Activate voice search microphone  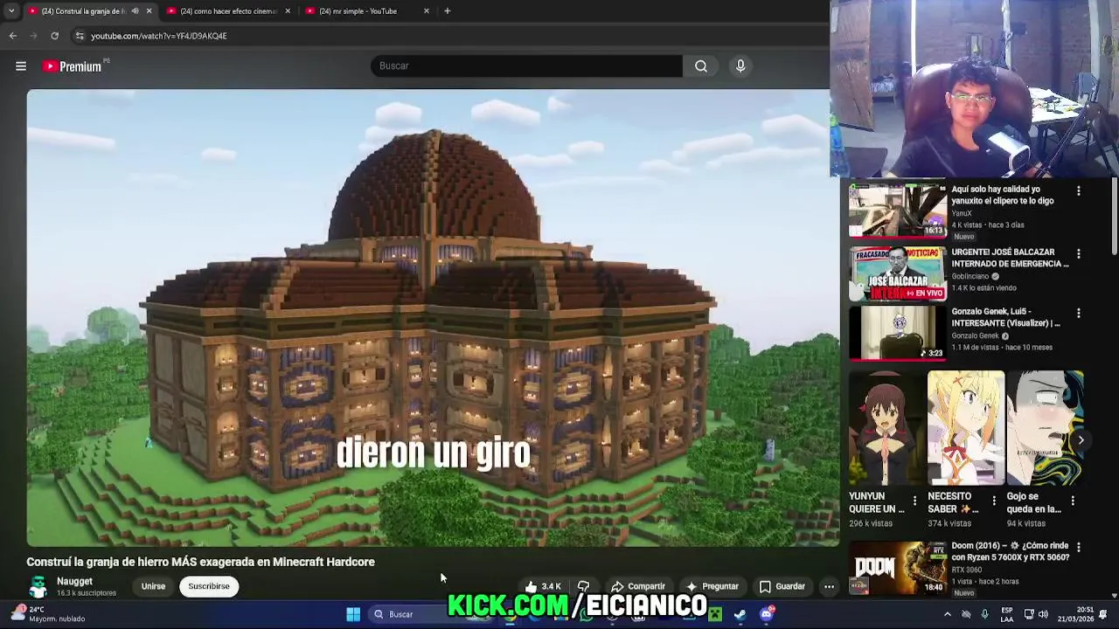pos(740,66)
